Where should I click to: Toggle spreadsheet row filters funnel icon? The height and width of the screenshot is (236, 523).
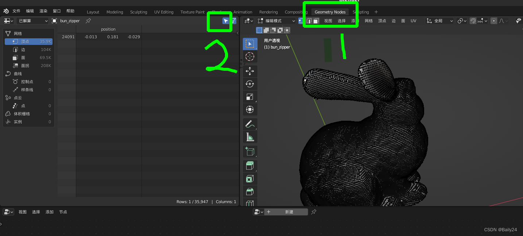click(233, 21)
